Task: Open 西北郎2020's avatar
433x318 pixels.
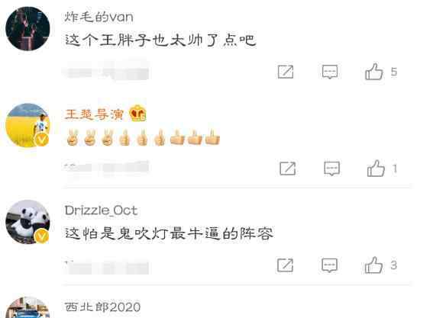Action: pyautogui.click(x=27, y=307)
